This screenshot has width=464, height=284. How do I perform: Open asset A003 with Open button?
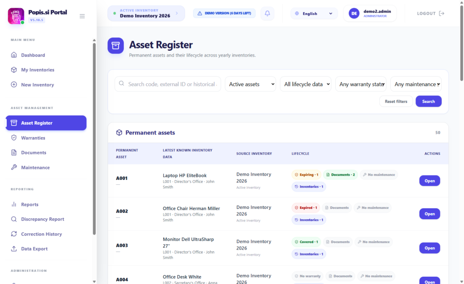click(x=430, y=248)
